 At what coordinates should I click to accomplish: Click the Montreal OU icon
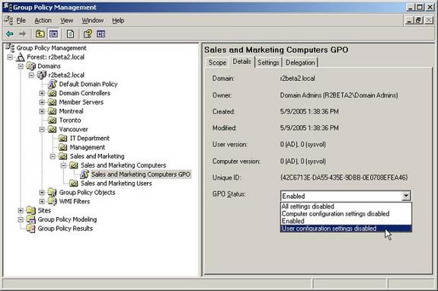click(53, 111)
